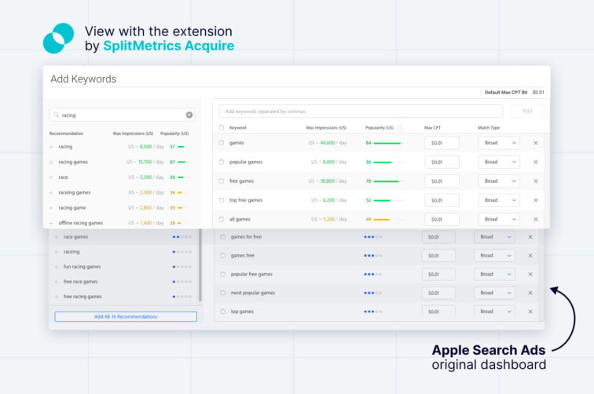Open Match Type dropdown for popular free games
Viewport: 594px width, 394px height.
pos(494,275)
